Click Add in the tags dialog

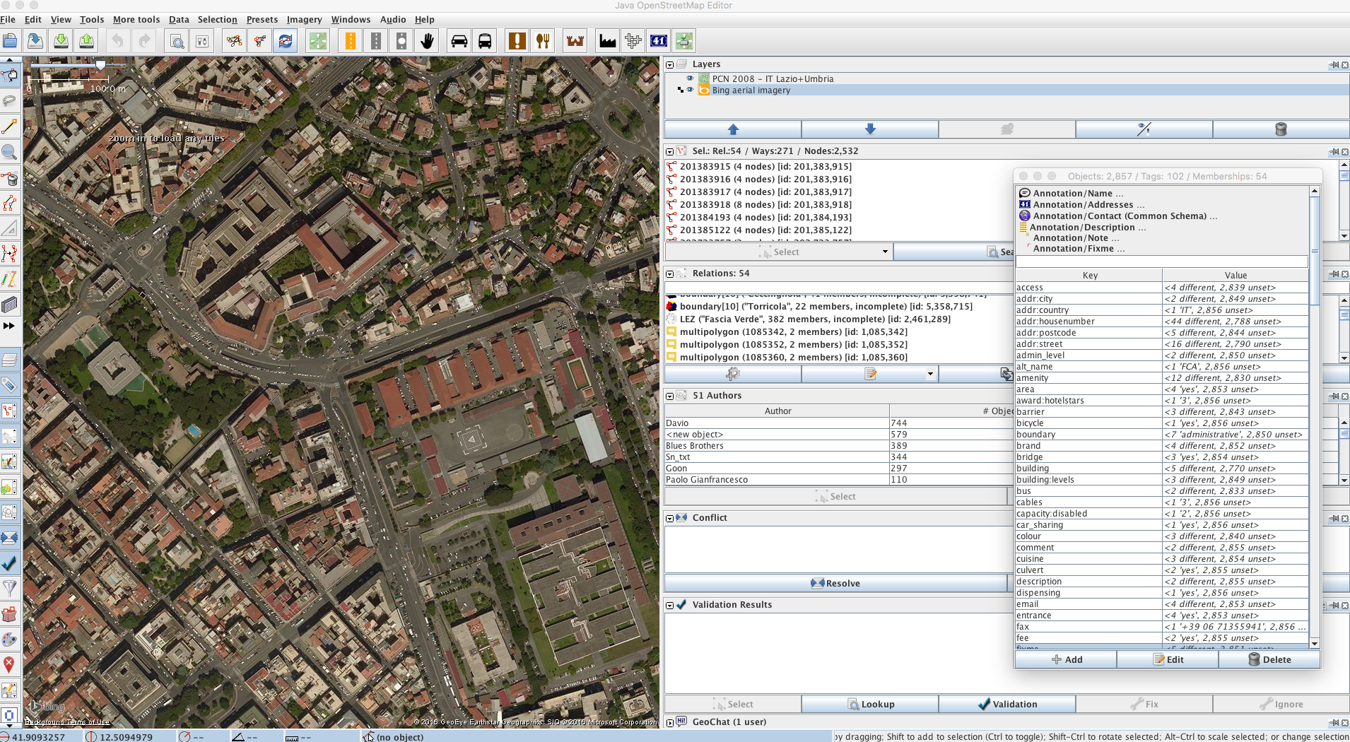pos(1066,659)
